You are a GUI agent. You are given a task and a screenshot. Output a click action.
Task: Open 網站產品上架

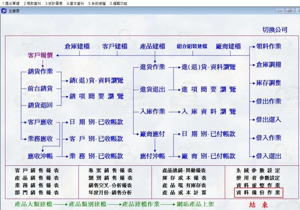(x=195, y=204)
